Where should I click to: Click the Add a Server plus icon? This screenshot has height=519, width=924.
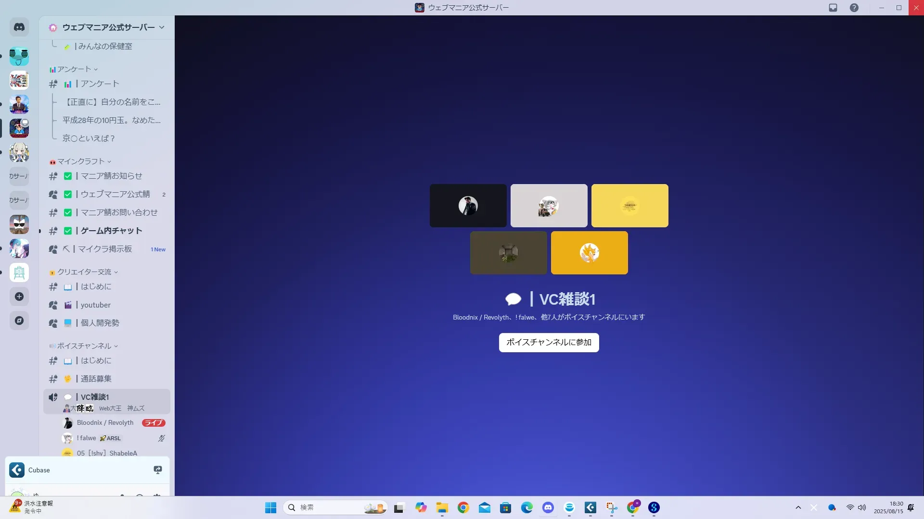[x=19, y=297]
